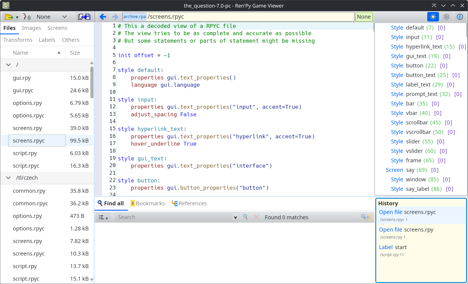Image resolution: width=468 pixels, height=284 pixels.
Task: Open history entry Open file screens.rpy
Action: [x=421, y=233]
